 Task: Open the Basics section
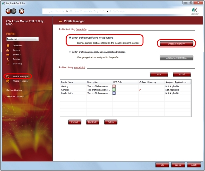point(16,50)
